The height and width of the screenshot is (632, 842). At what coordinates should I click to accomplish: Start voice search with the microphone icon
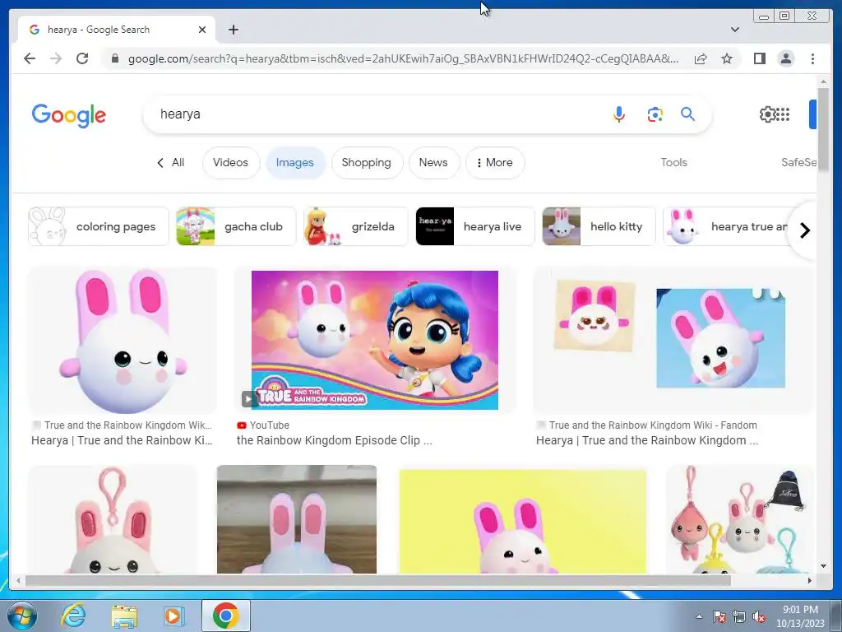(x=619, y=114)
